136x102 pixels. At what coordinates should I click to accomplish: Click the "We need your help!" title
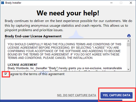pos(68,13)
